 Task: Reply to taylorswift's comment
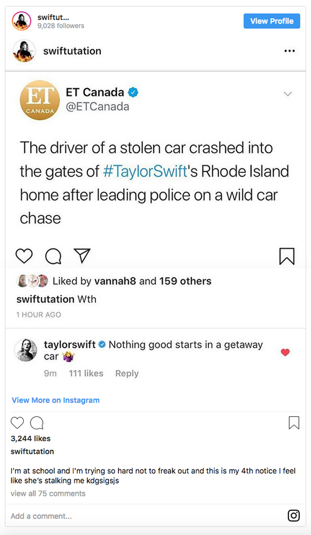[127, 373]
